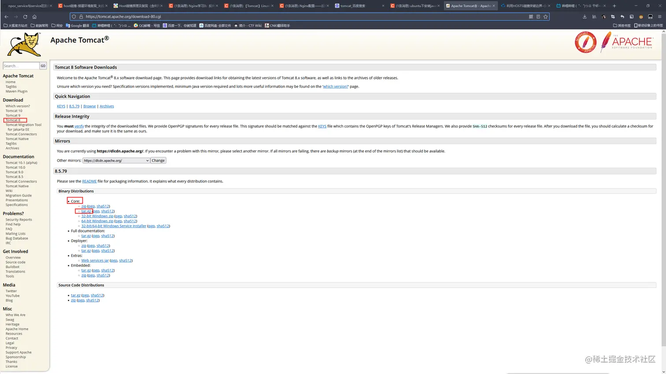
Task: Open the 其他书签 bookmarks folder
Action: (x=622, y=25)
